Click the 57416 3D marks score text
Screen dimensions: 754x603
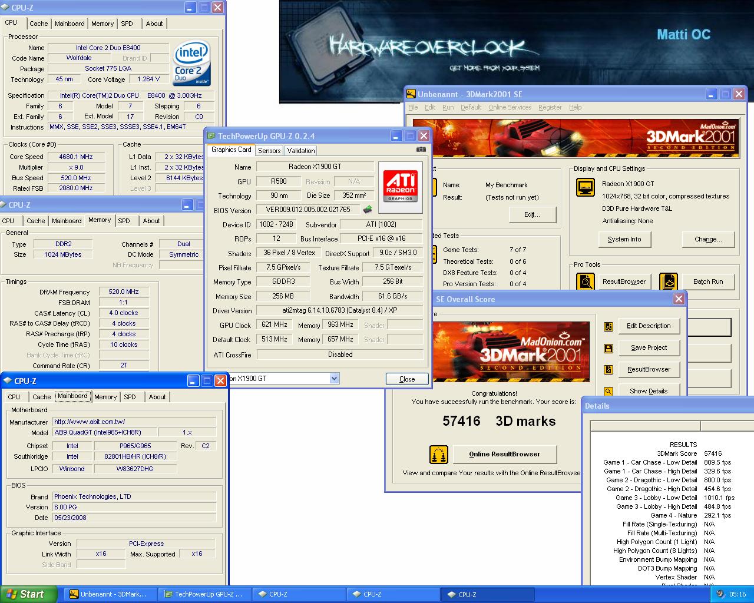(x=499, y=421)
